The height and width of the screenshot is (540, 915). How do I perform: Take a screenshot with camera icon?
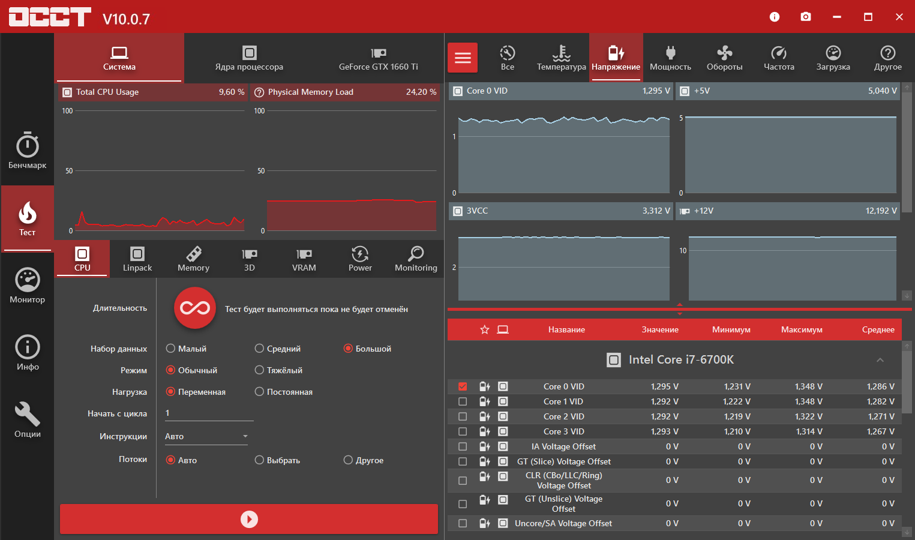click(806, 17)
